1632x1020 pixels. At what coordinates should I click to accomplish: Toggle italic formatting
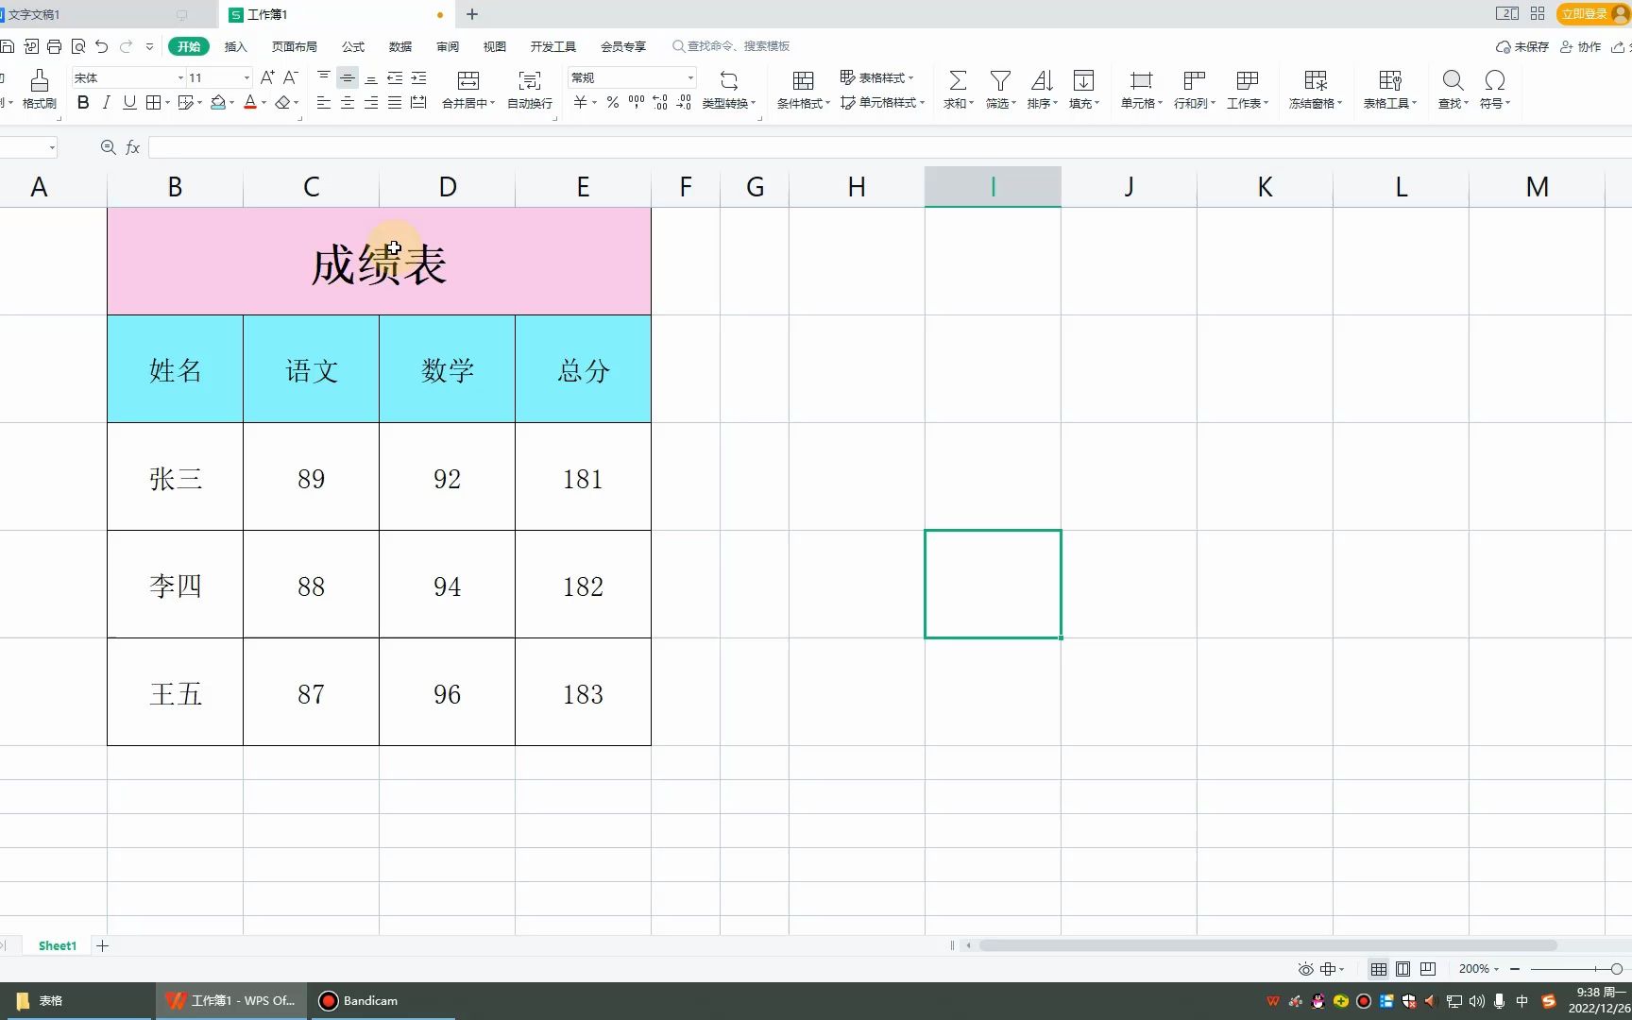click(106, 103)
